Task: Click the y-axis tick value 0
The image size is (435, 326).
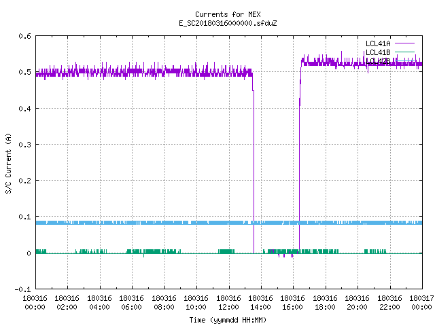Action: tap(29, 253)
